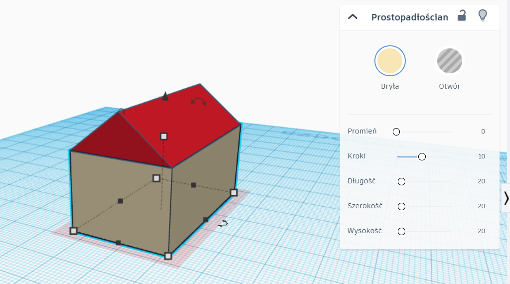Click the Otwór label

coord(450,86)
